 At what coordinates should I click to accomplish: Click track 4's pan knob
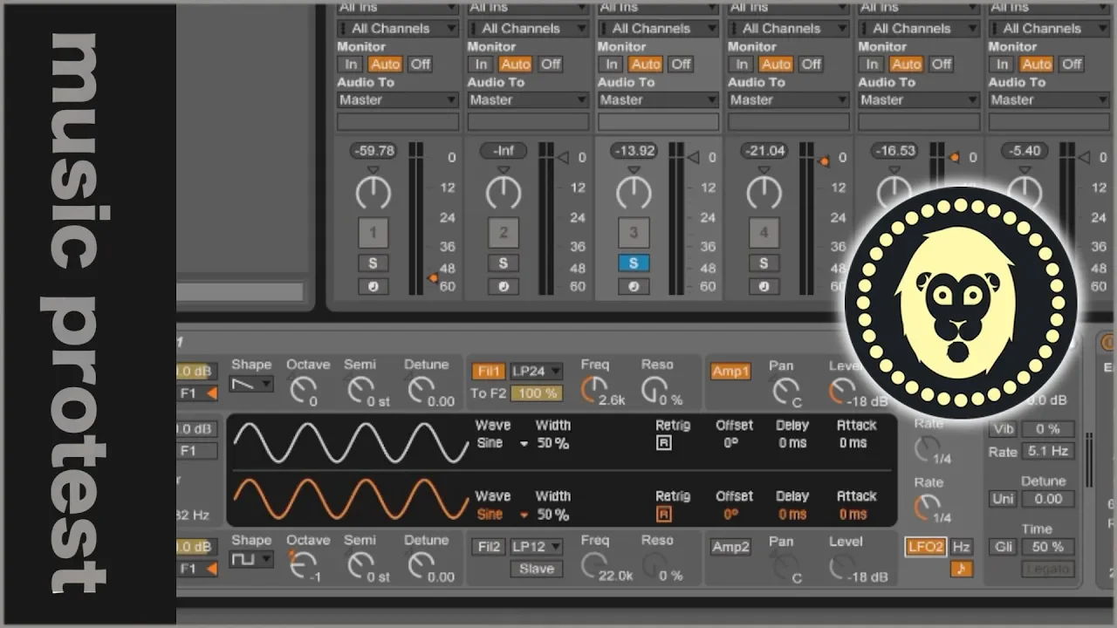[764, 191]
